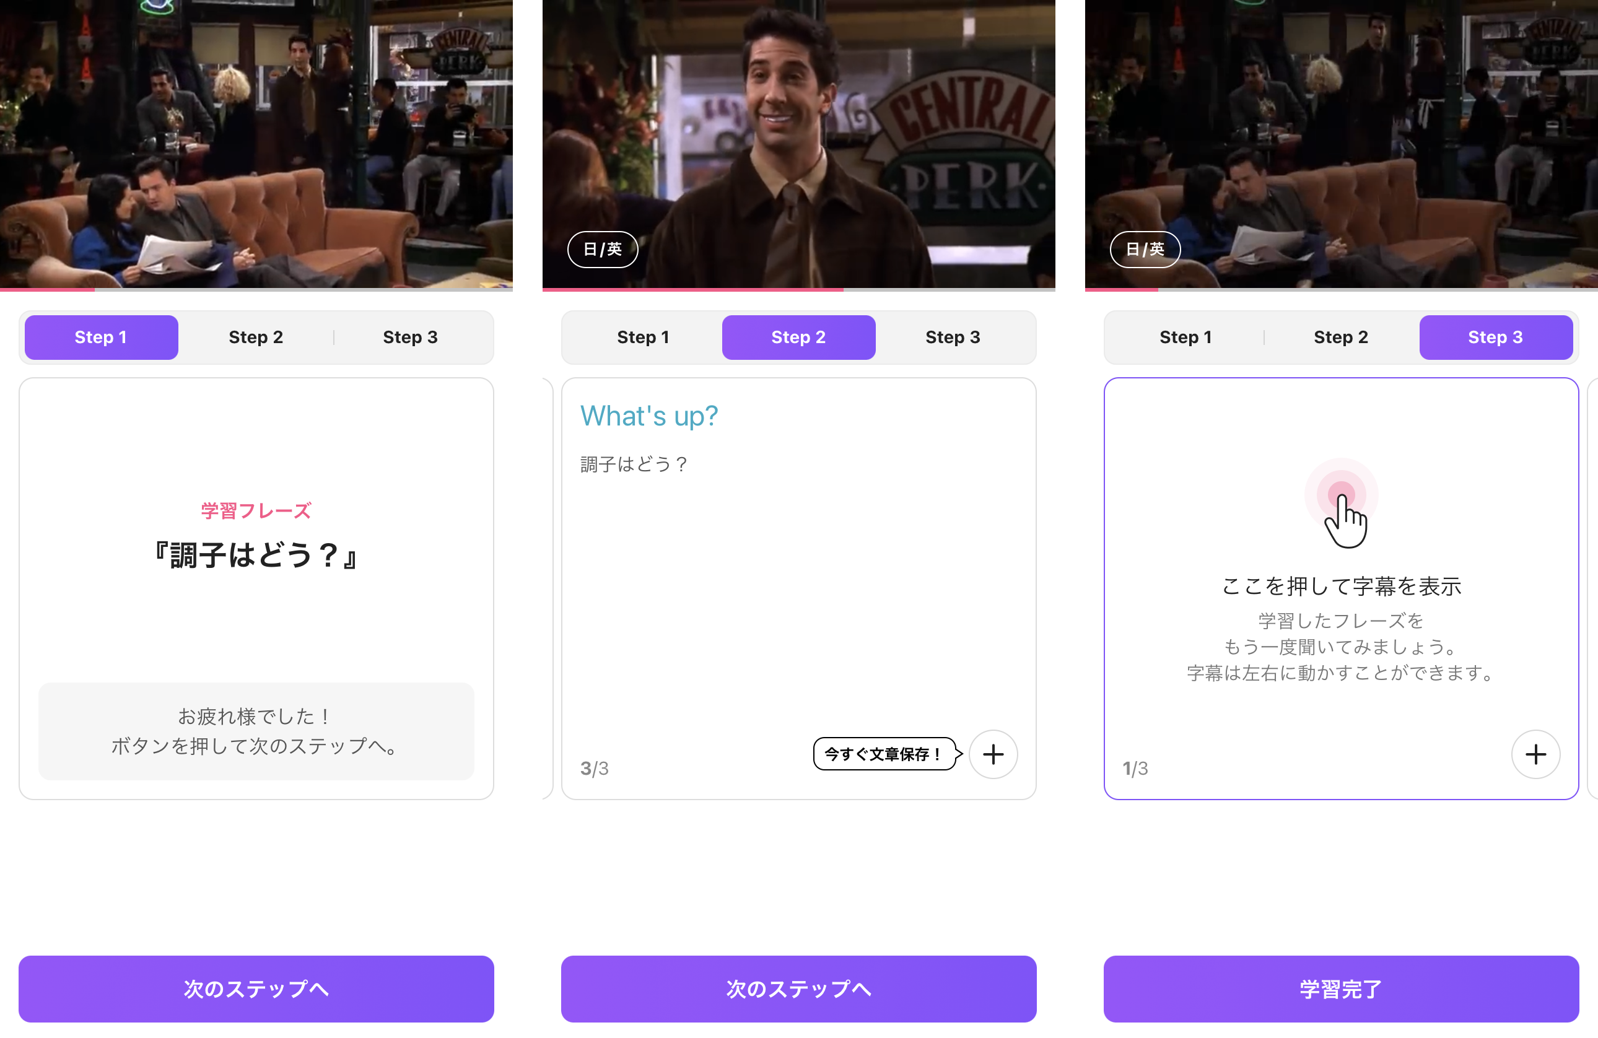This screenshot has height=1038, width=1598.
Task: Toggle 日/英 language on the middle video
Action: pyautogui.click(x=602, y=249)
